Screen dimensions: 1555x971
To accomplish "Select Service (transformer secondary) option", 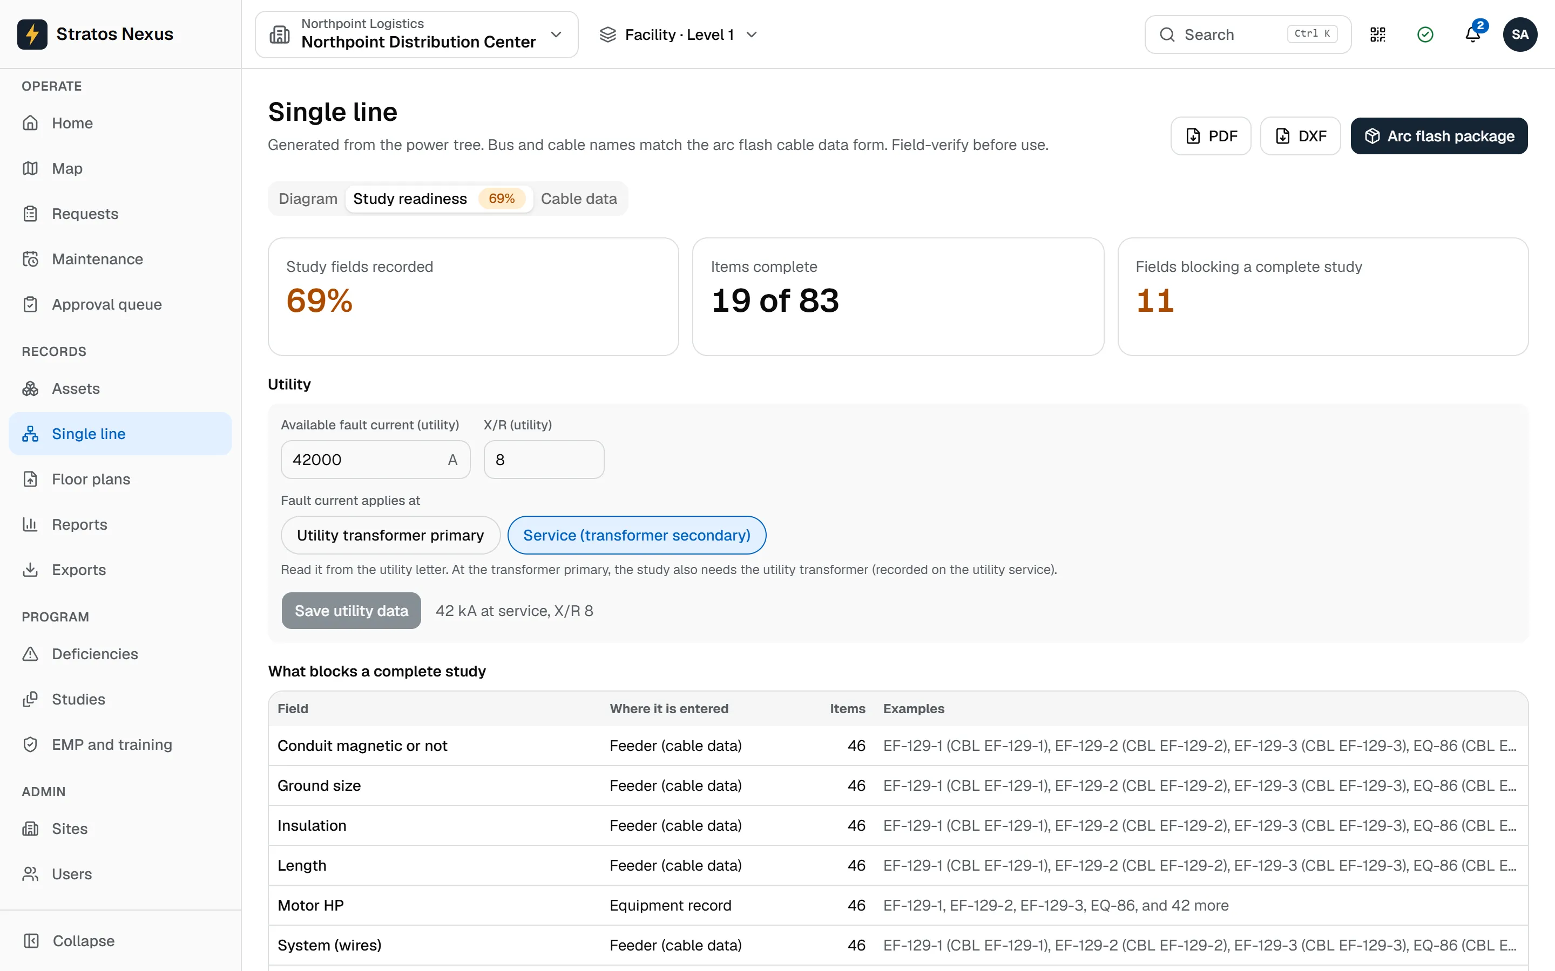I will 637,535.
